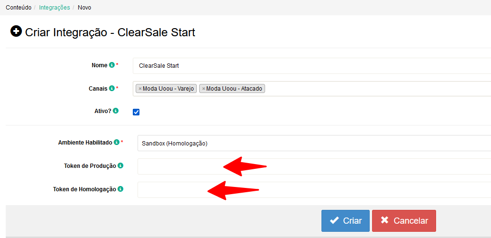
Task: Click the Novo breadcrumb item
Action: coord(85,8)
